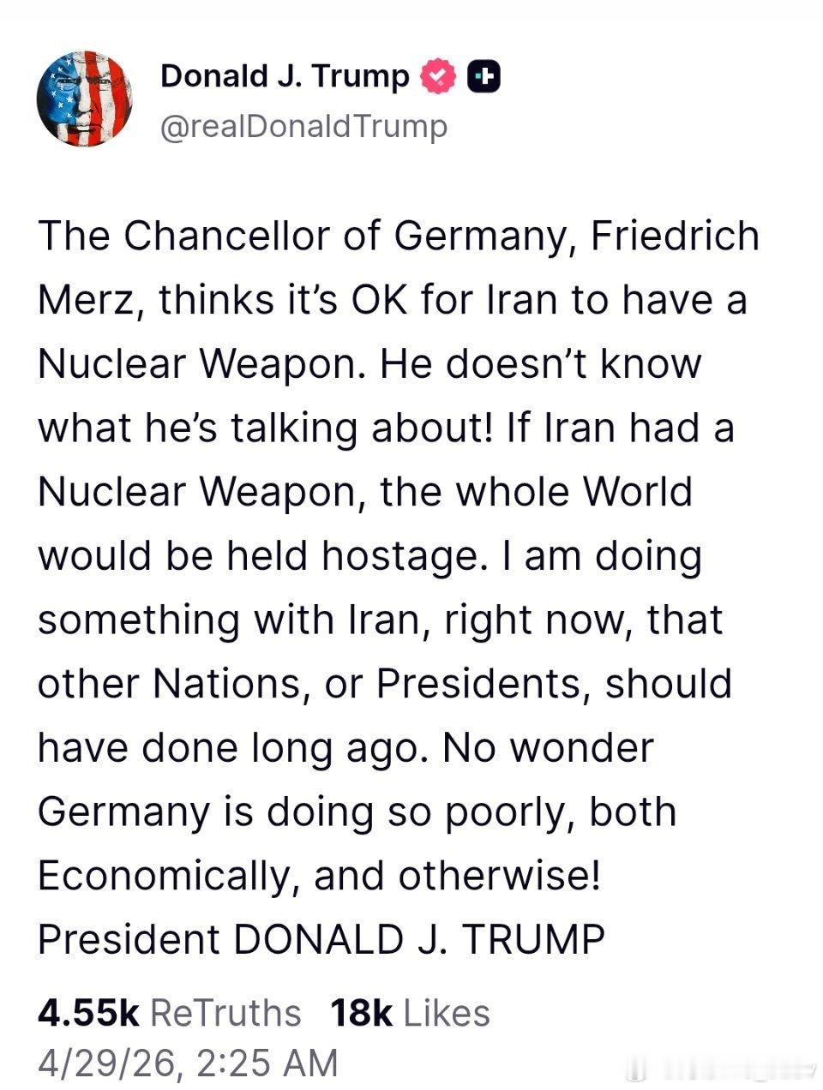Open the Donald J. Trump display name
This screenshot has height=1090, width=823.
tap(285, 77)
